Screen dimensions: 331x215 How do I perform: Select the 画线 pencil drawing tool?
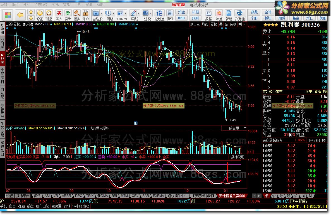[133, 13]
